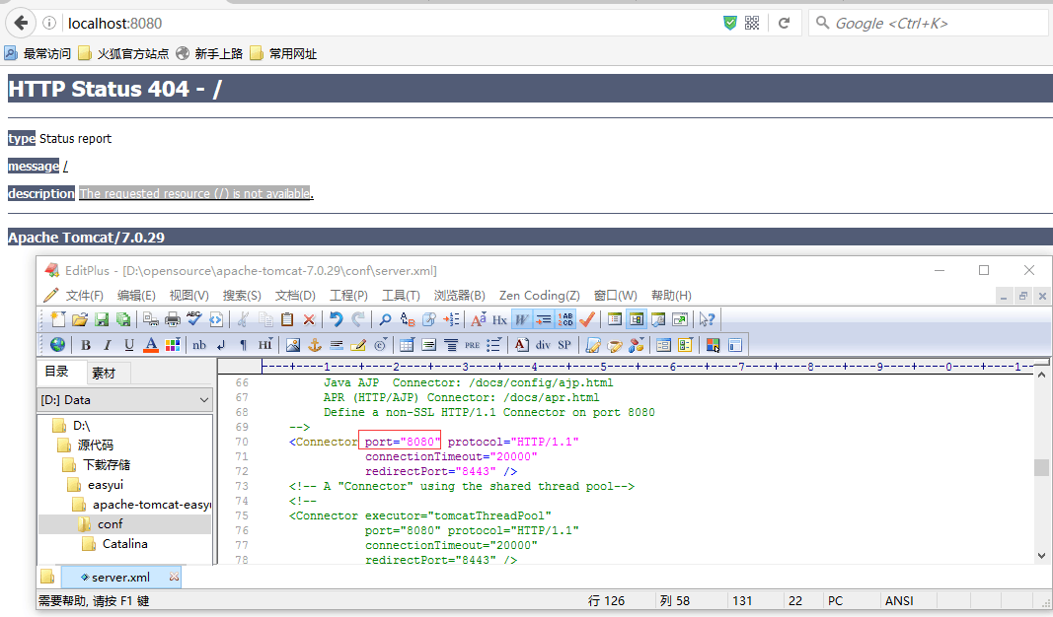Insert anchor with the anchor icon
The image size is (1053, 617).
[314, 345]
